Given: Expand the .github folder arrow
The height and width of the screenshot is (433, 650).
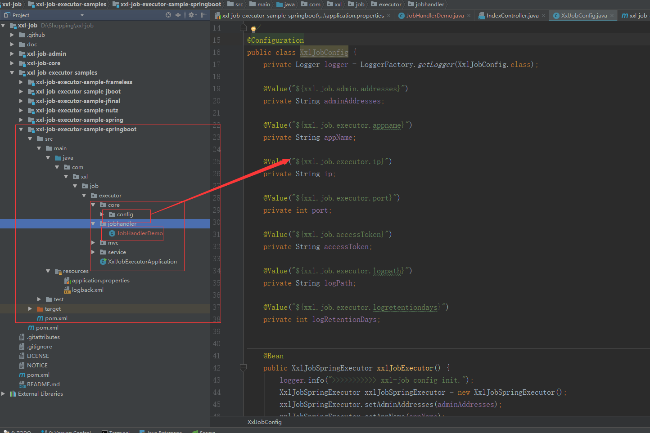Looking at the screenshot, I should [12, 35].
